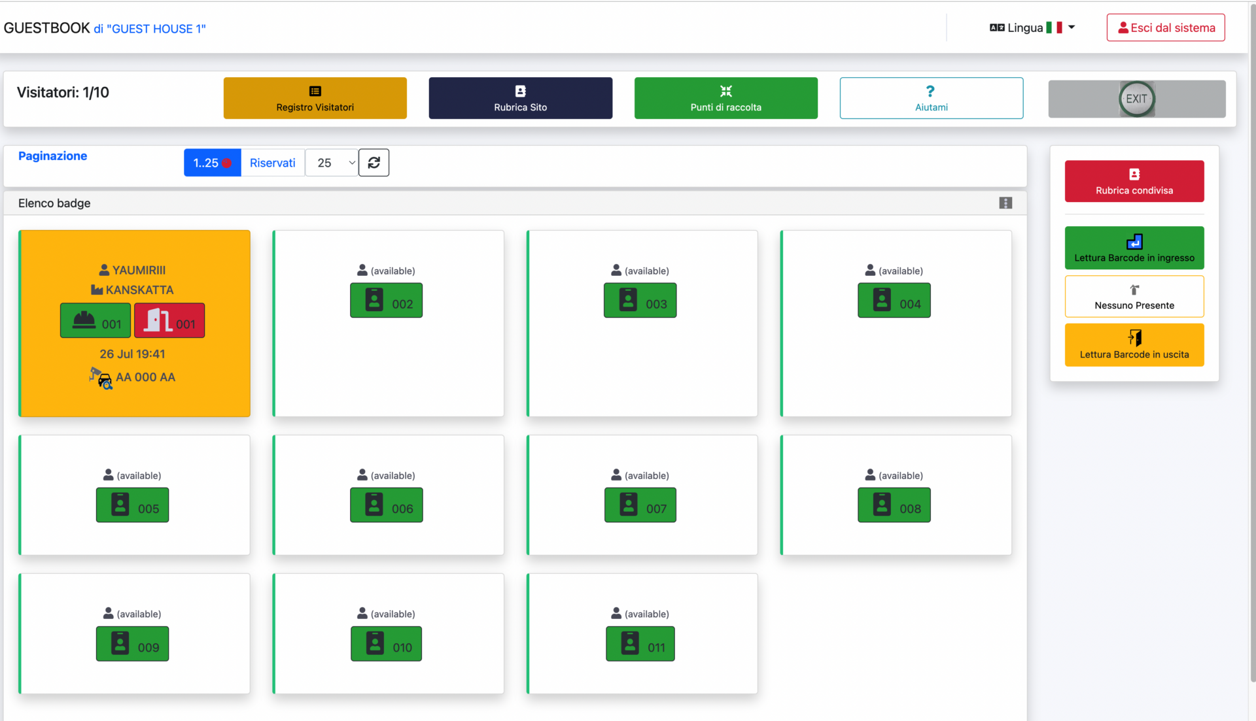Open Registro Visitatori

point(315,98)
